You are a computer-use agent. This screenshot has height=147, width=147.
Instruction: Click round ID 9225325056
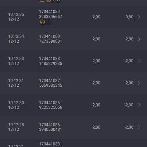pos(51,107)
